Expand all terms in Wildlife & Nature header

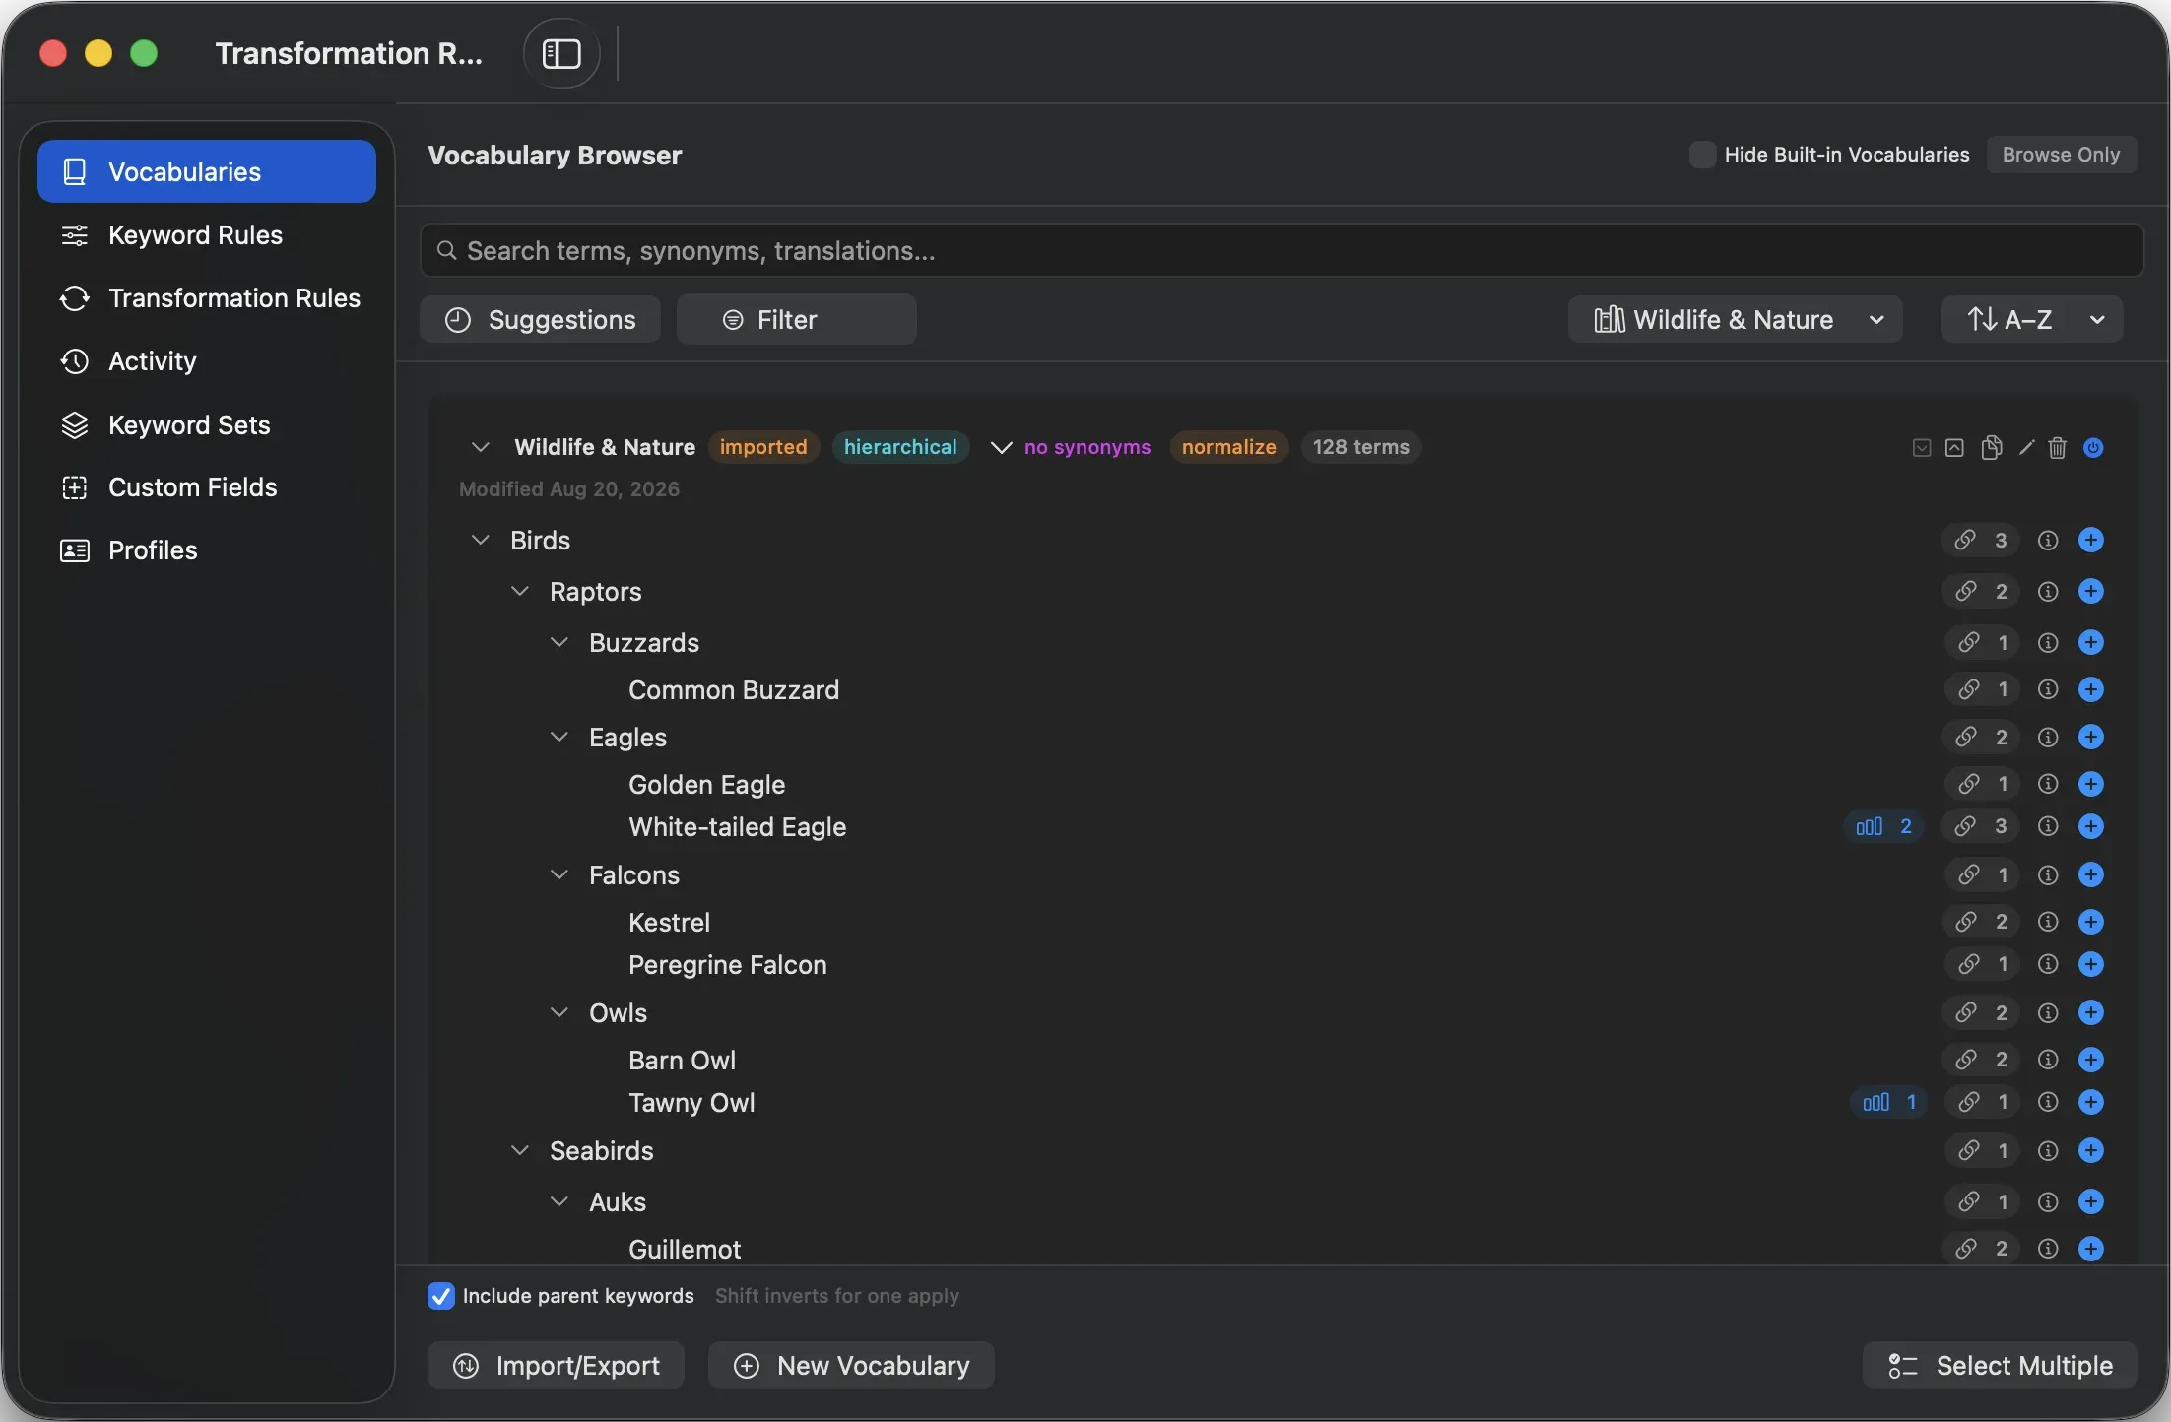(x=1922, y=448)
